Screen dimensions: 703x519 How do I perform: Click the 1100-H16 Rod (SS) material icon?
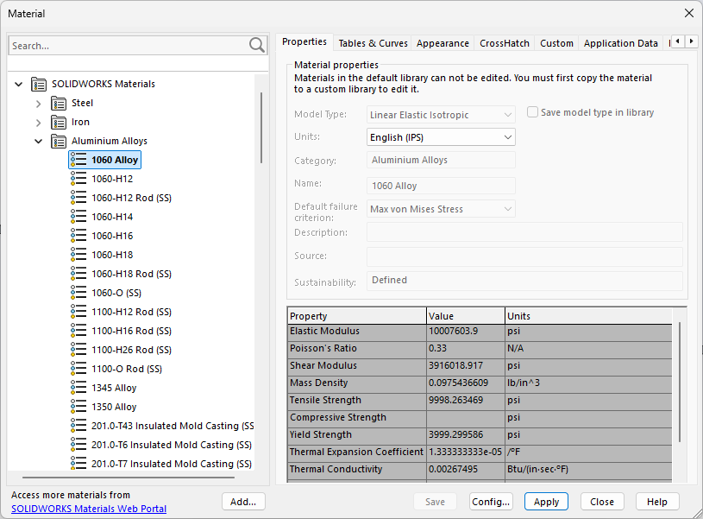pos(78,331)
